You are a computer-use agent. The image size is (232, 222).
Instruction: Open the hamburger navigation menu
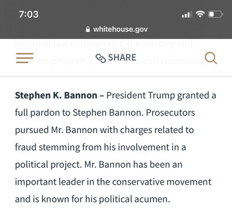(x=25, y=58)
